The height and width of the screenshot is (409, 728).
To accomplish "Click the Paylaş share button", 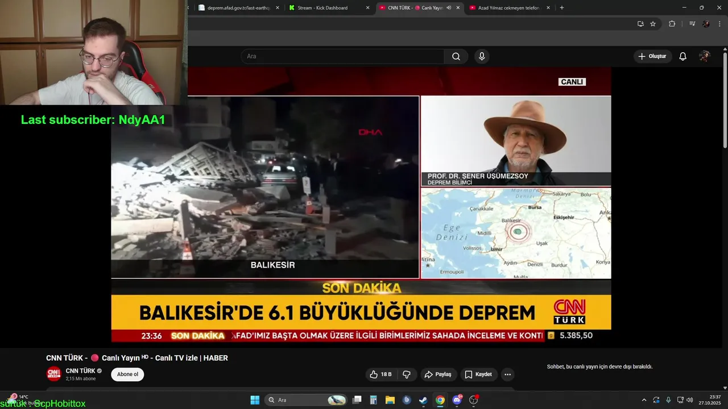I will [x=438, y=374].
